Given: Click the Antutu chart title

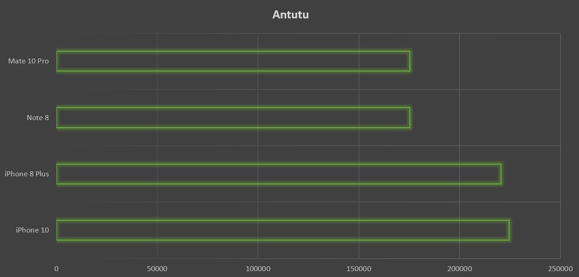Looking at the screenshot, I should [290, 14].
